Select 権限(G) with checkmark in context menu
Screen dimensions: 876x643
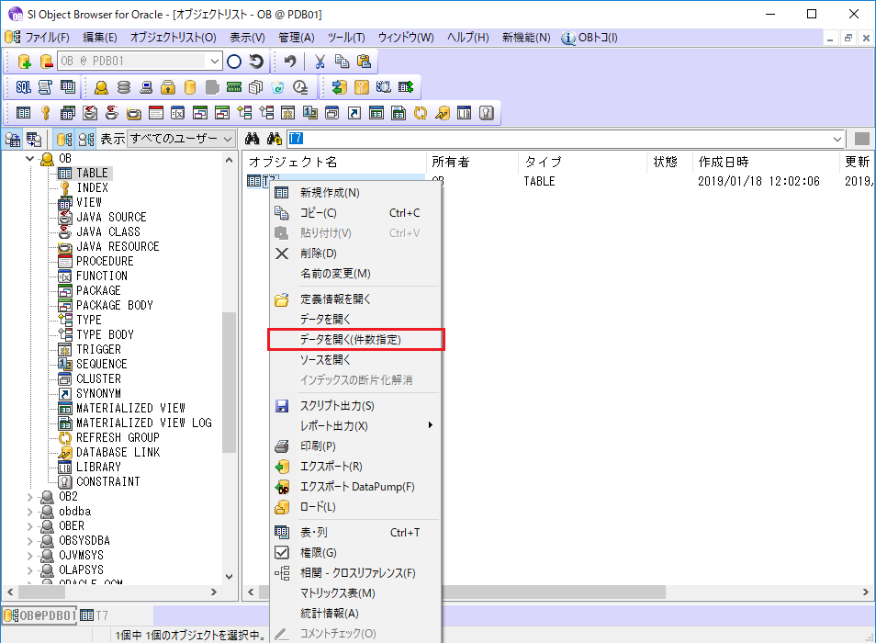(x=318, y=553)
